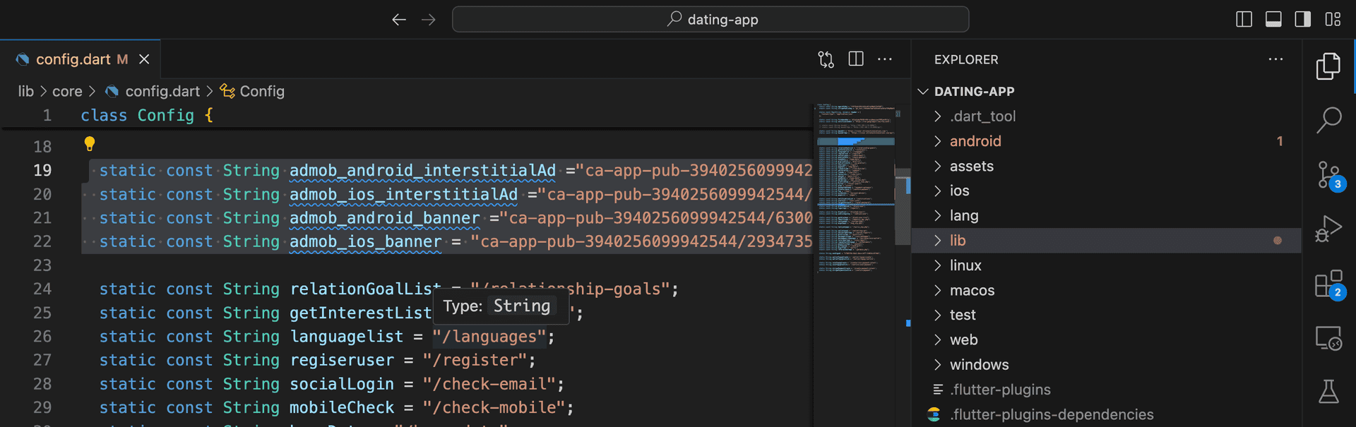Viewport: 1356px width, 427px height.
Task: Click the mobileCheck variable name
Action: (342, 407)
